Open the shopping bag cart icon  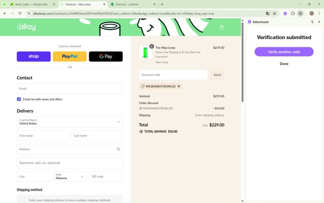tap(222, 27)
